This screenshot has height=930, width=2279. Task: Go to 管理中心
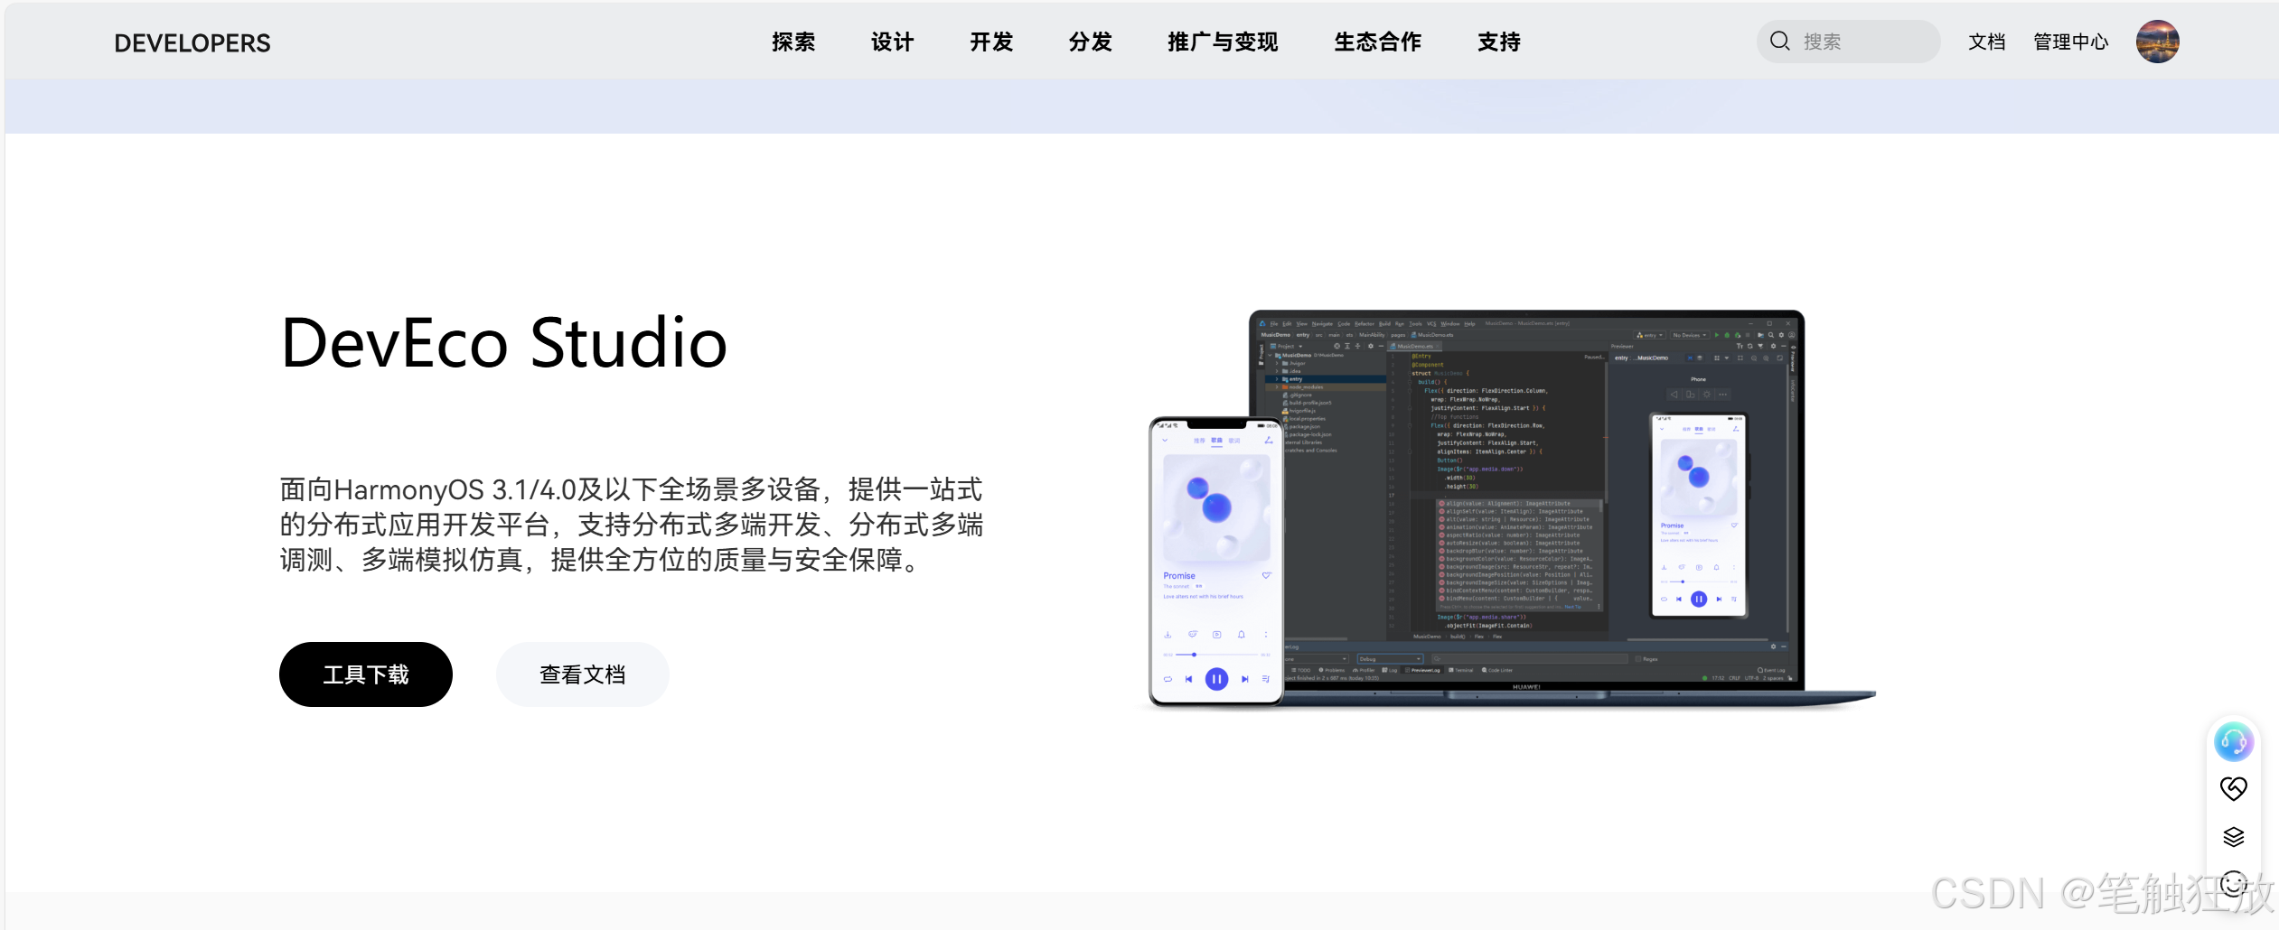coord(2070,42)
